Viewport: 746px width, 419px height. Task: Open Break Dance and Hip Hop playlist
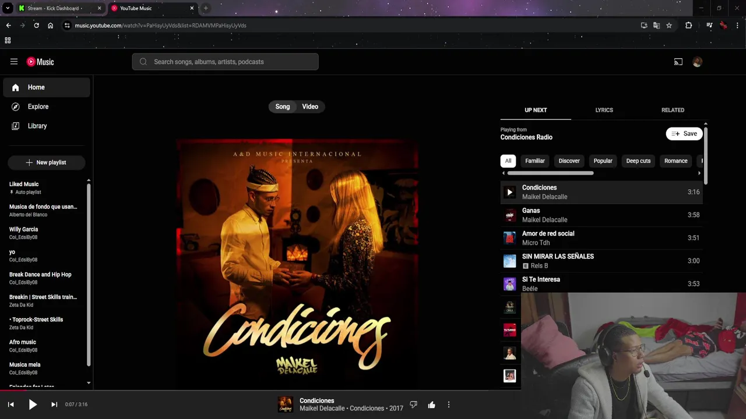pyautogui.click(x=47, y=278)
